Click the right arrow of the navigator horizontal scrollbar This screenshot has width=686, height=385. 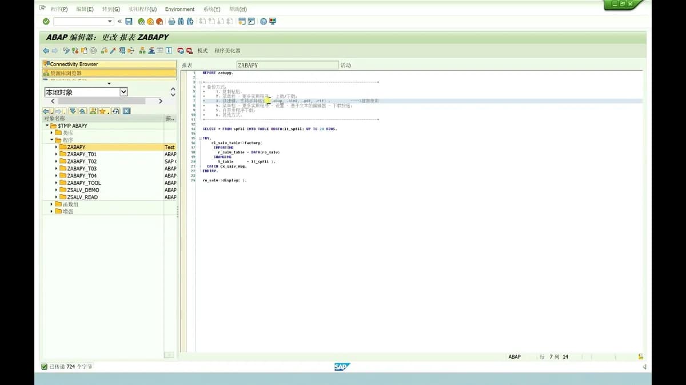point(161,101)
